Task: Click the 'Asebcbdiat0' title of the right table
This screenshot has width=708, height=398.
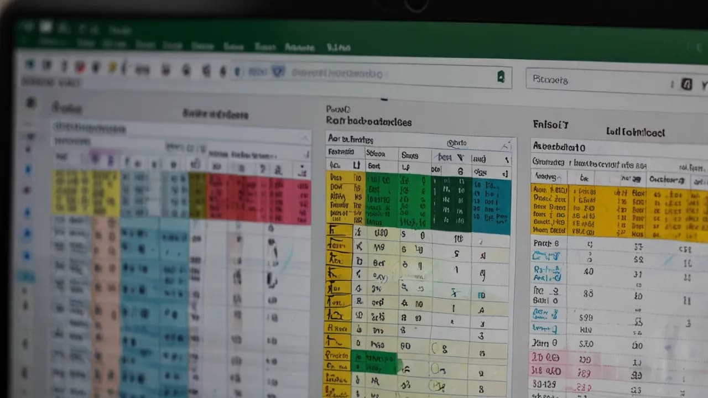Action: point(558,148)
